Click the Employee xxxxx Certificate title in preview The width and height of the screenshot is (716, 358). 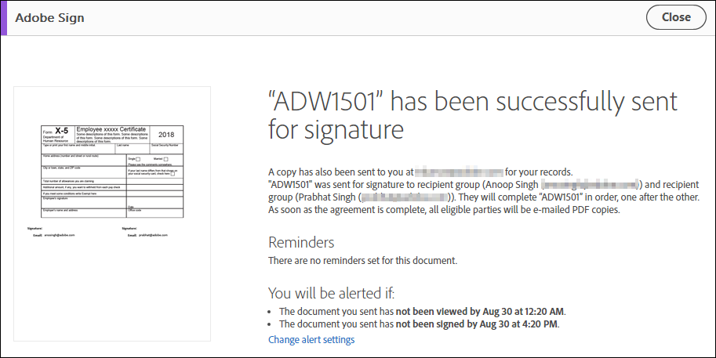111,129
